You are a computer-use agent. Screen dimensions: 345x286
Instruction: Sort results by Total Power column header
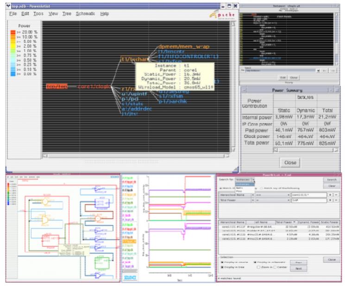(286, 222)
